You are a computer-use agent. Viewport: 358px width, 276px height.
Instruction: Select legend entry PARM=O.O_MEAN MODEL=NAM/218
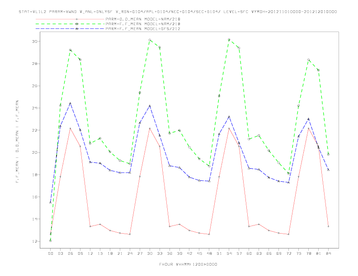(x=143, y=19)
